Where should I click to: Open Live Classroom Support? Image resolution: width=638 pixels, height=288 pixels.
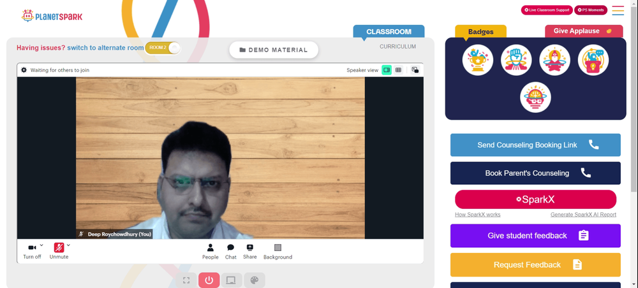click(547, 10)
